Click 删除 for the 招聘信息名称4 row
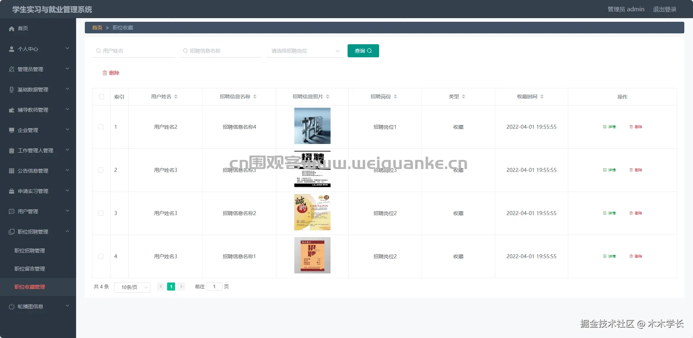 [x=636, y=127]
